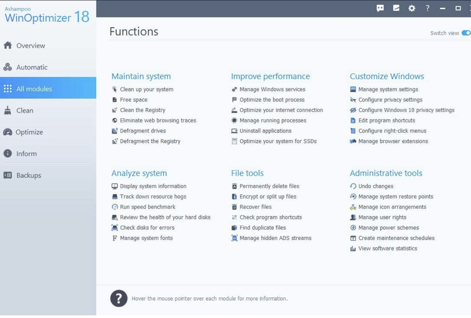Viewport: 471px width, 318px height.
Task: Open Manage power schemes
Action: [389, 228]
